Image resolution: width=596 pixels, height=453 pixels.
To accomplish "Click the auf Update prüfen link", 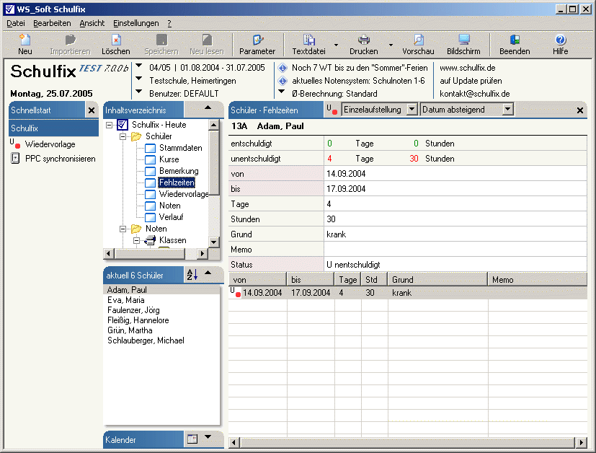I will click(x=471, y=81).
